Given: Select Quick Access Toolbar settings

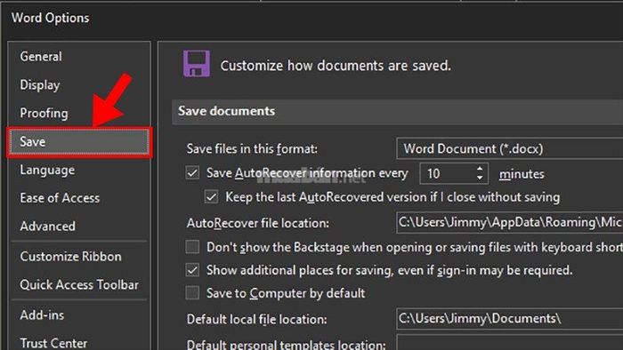Looking at the screenshot, I should (x=79, y=284).
